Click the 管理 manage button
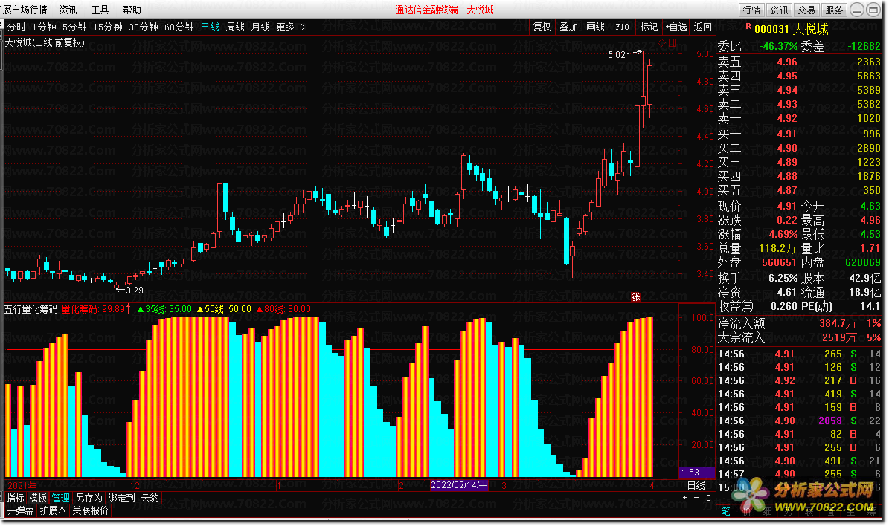 (61, 499)
